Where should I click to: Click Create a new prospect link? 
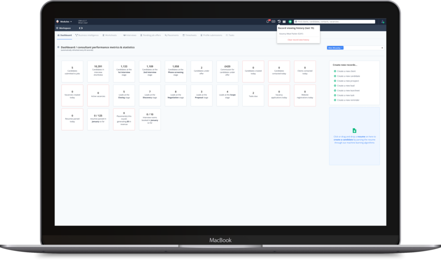click(348, 81)
